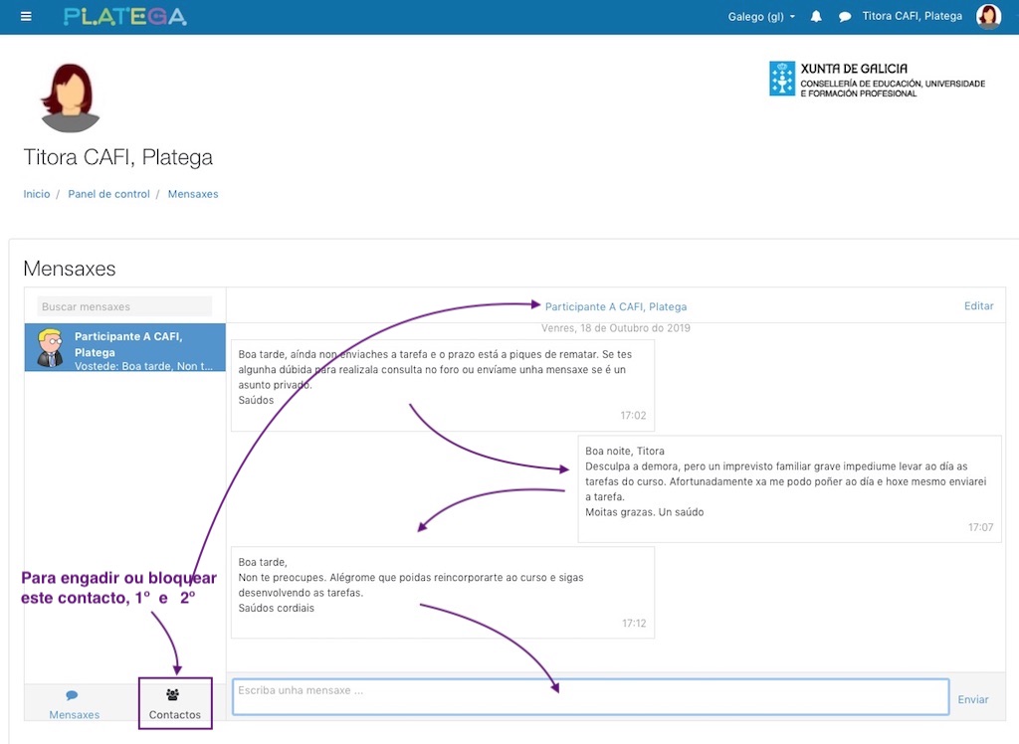Click the Xunta de Galicia logo
The height and width of the screenshot is (744, 1019).
(x=877, y=80)
